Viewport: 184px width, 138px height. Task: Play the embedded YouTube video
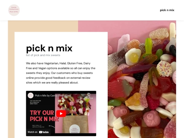coord(61,113)
